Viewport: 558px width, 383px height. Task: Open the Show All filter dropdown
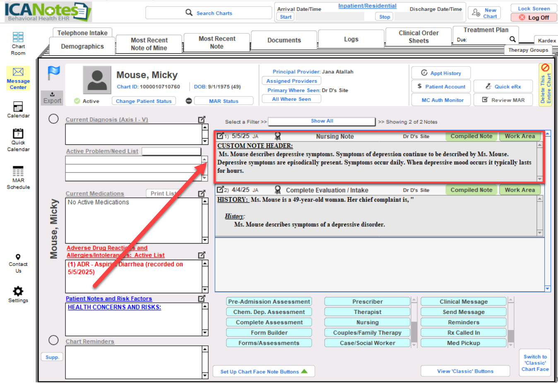(322, 121)
